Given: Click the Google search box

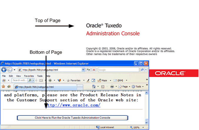Looking at the screenshot, I should point(118,70).
